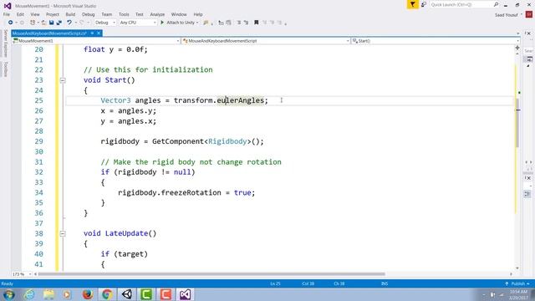Click the Navigate Forward toolbar icon

(22, 23)
